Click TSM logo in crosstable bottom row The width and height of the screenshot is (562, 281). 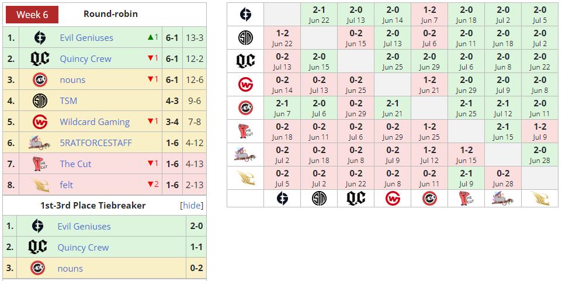coord(319,198)
